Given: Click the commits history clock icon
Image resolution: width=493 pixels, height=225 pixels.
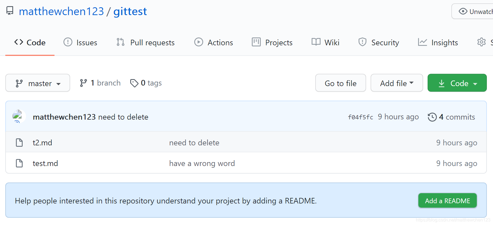Looking at the screenshot, I should coord(432,117).
